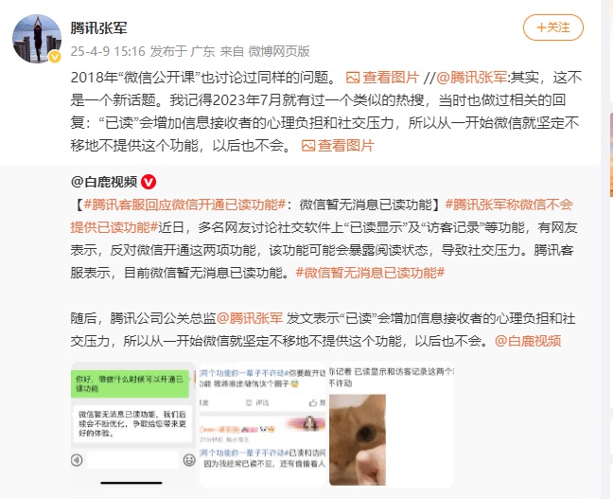
Task: Open WeChat customer service chat thumbnail
Action: [133, 424]
